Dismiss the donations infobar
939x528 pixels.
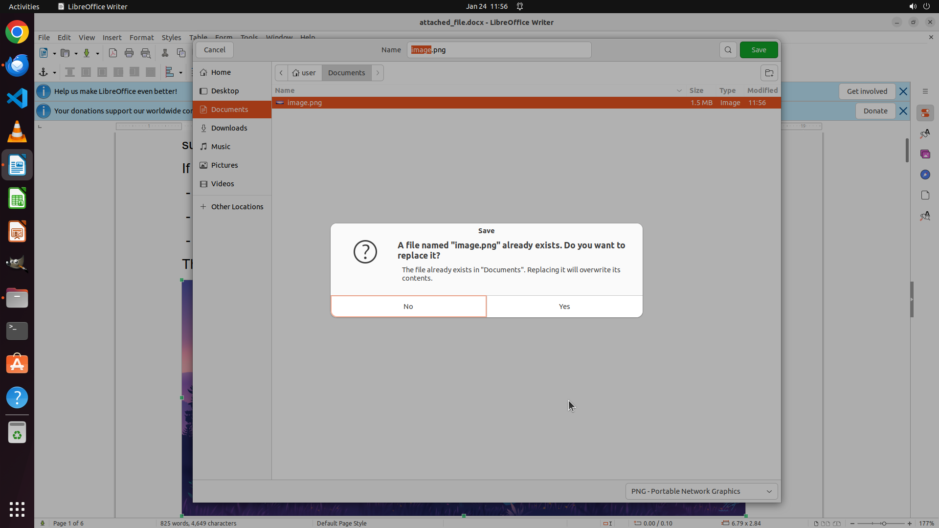[x=903, y=111]
